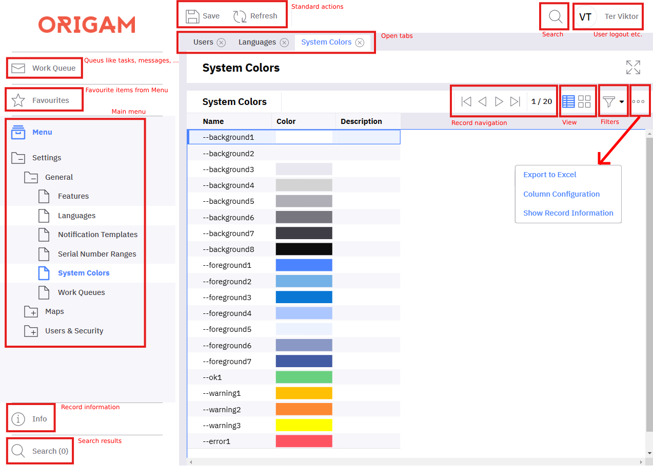Go to the next record
The image size is (653, 466).
499,101
